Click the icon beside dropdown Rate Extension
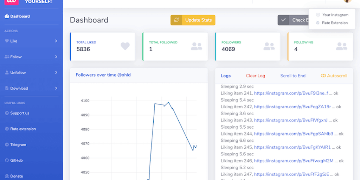The height and width of the screenshot is (180, 360). (x=318, y=23)
